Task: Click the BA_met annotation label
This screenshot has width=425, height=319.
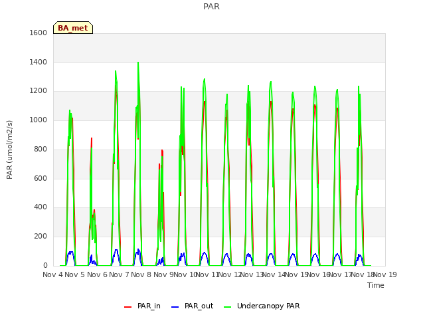Action: (x=73, y=28)
